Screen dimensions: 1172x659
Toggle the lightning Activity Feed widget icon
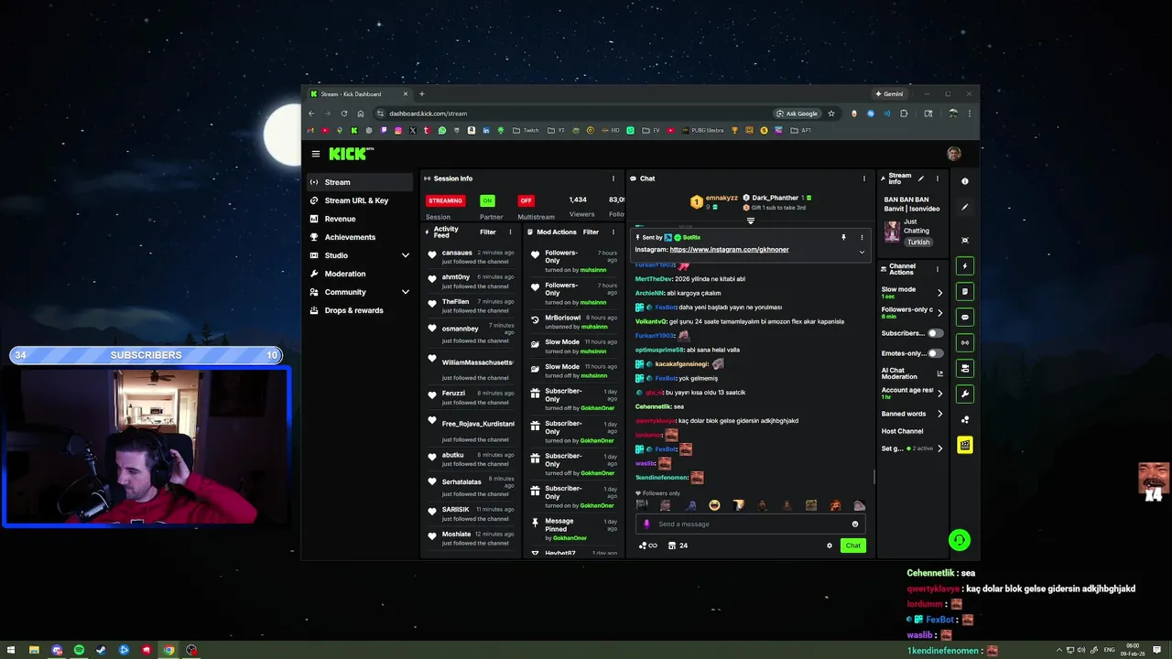tap(965, 266)
